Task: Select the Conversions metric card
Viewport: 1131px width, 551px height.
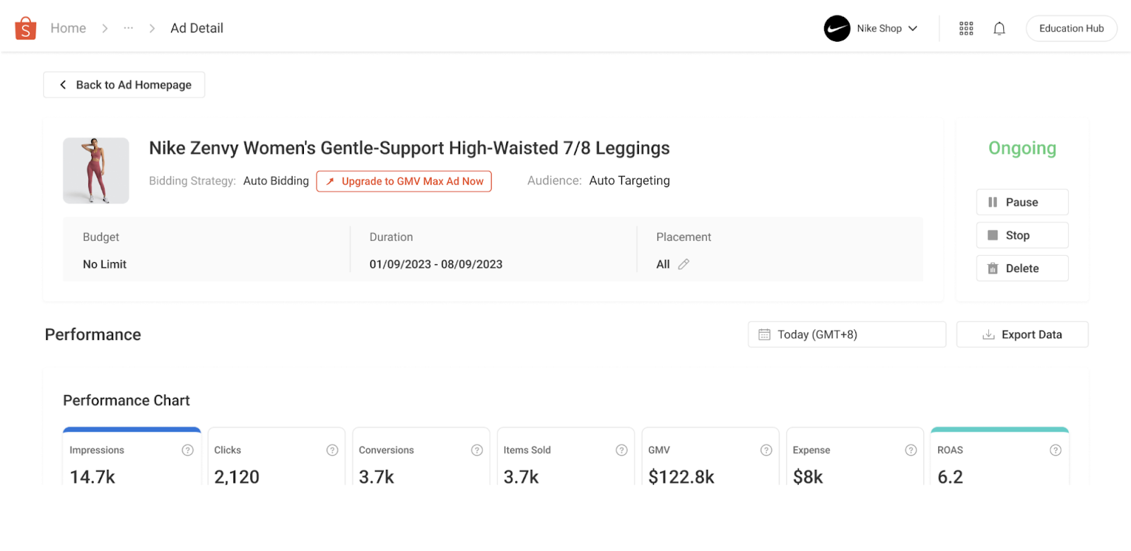Action: pos(421,456)
